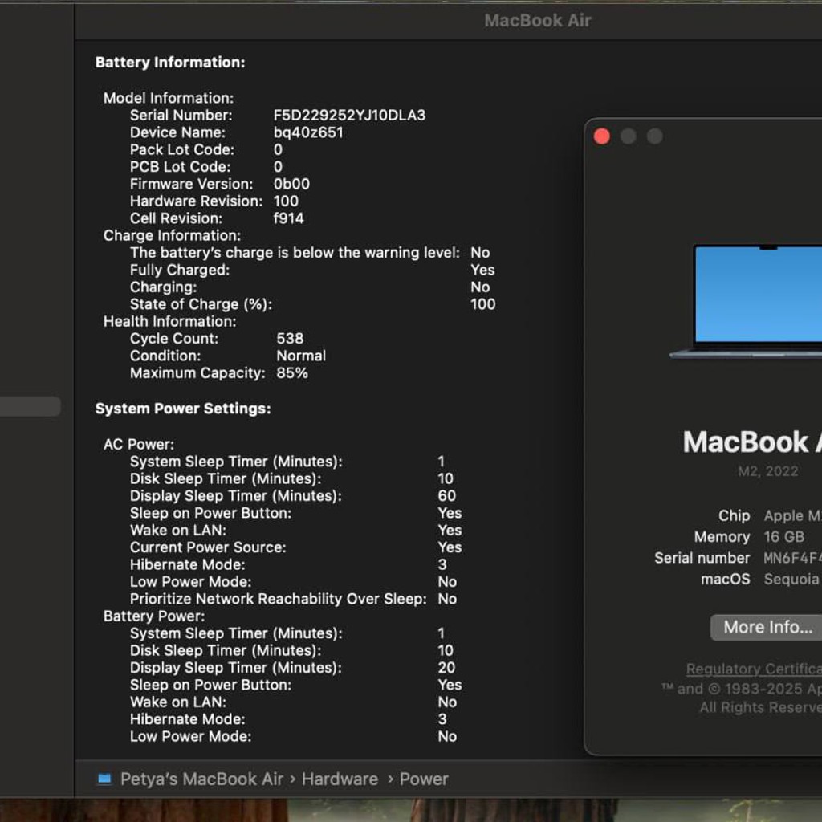Click the Model Information label

pos(169,98)
